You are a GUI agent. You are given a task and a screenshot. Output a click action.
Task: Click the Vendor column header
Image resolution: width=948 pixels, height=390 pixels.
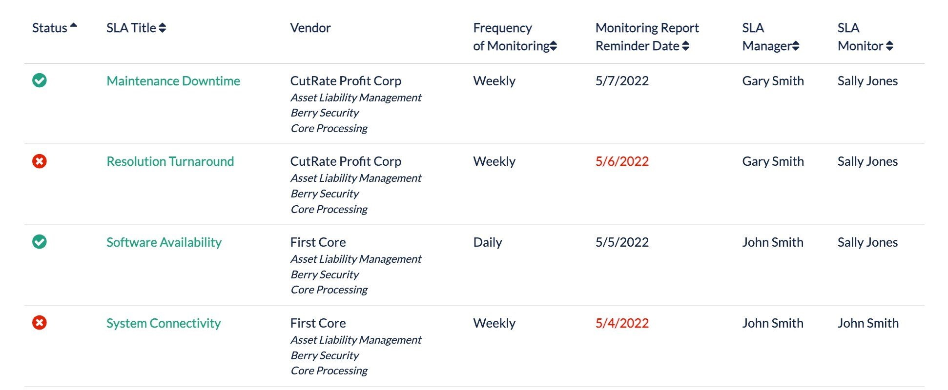[x=310, y=28]
